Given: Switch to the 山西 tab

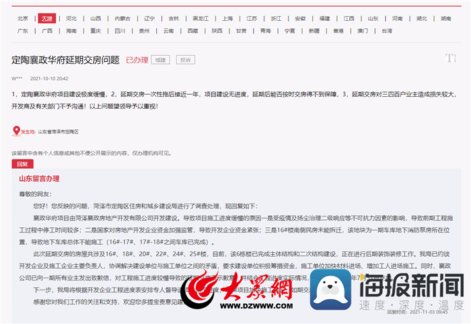Looking at the screenshot, I should click(x=96, y=19).
